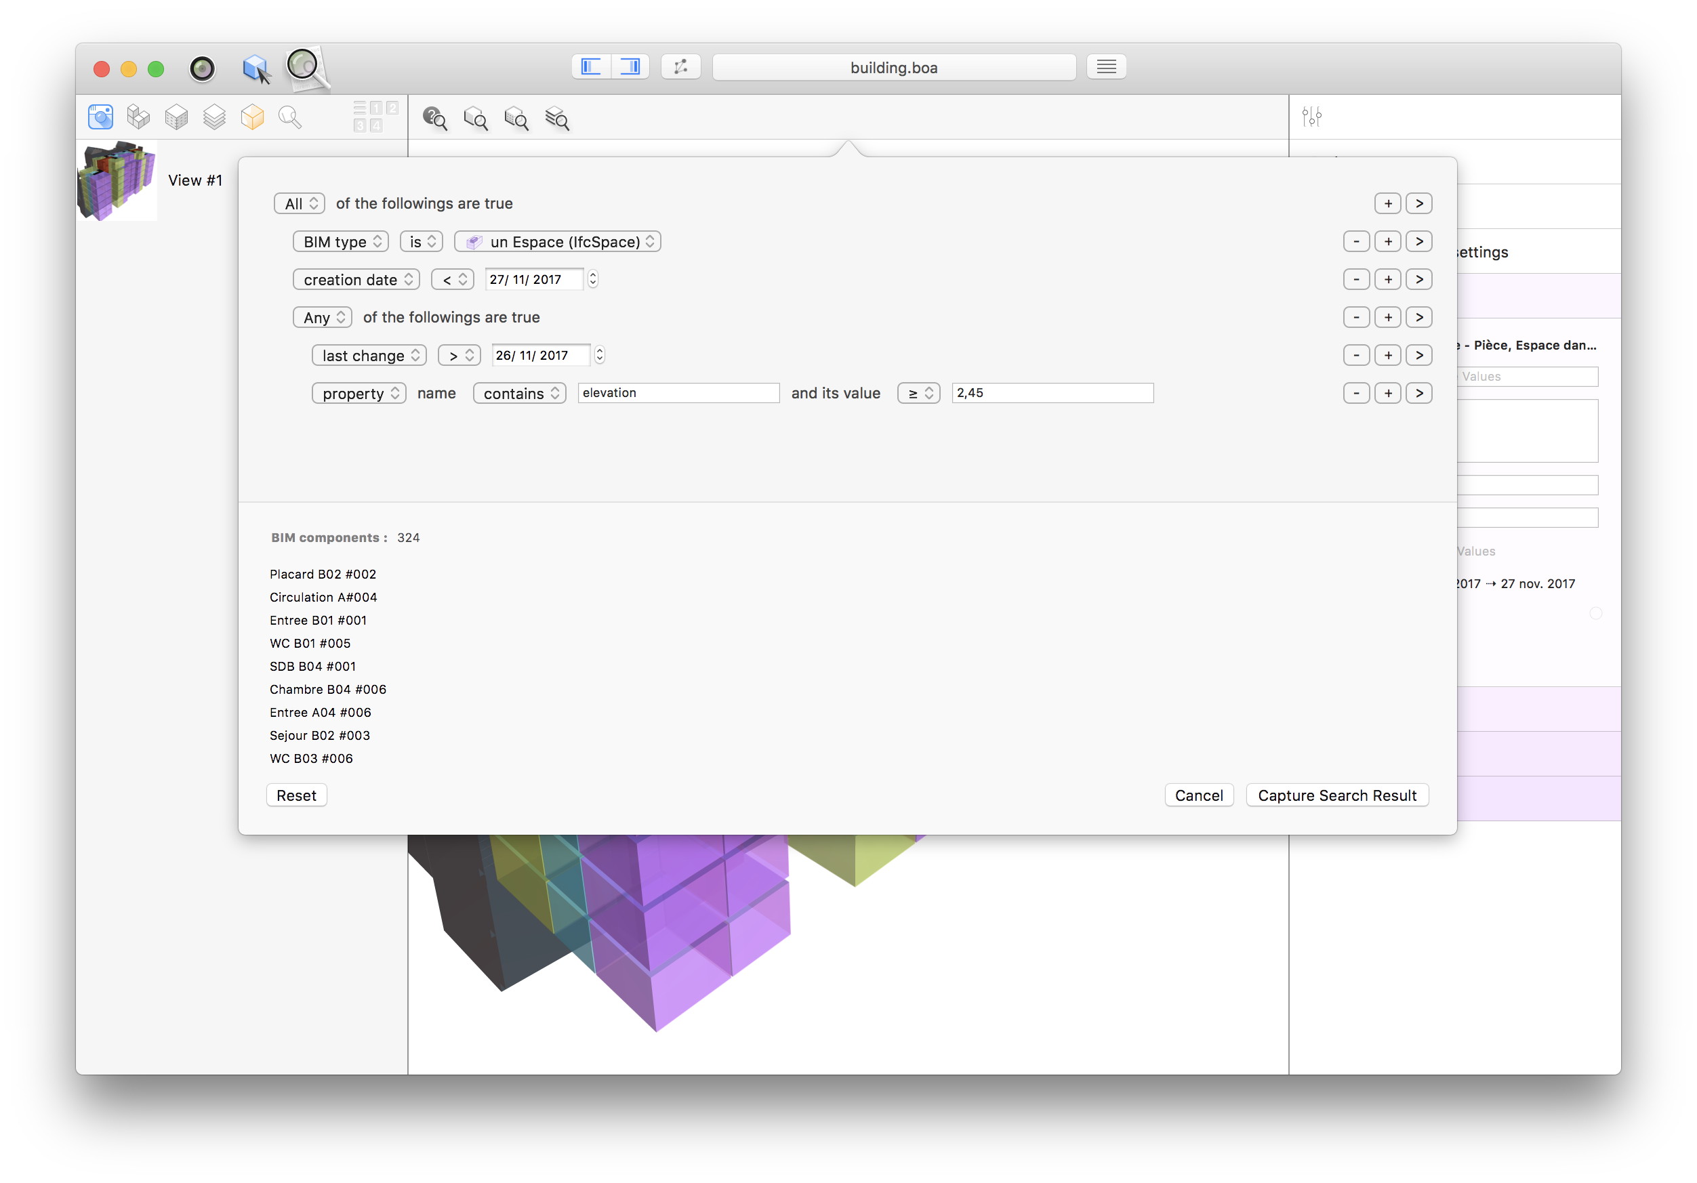Image resolution: width=1697 pixels, height=1183 pixels.
Task: Open the single building cube tab
Action: 176,117
